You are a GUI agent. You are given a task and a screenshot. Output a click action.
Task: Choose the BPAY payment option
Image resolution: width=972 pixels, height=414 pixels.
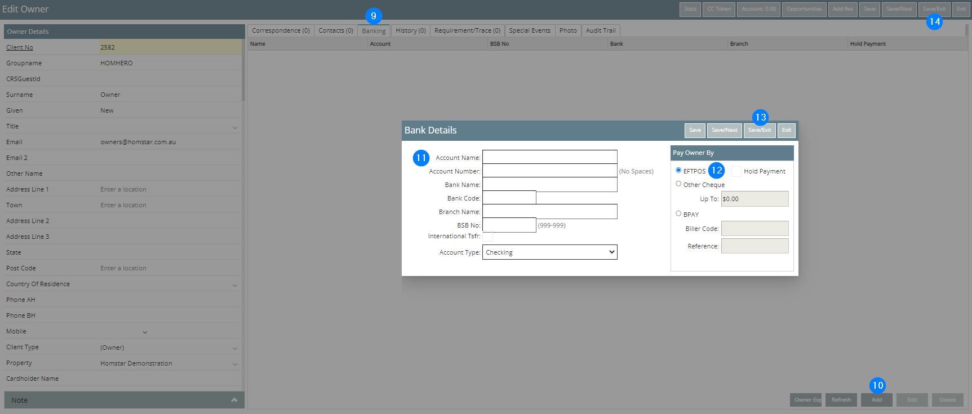click(678, 213)
